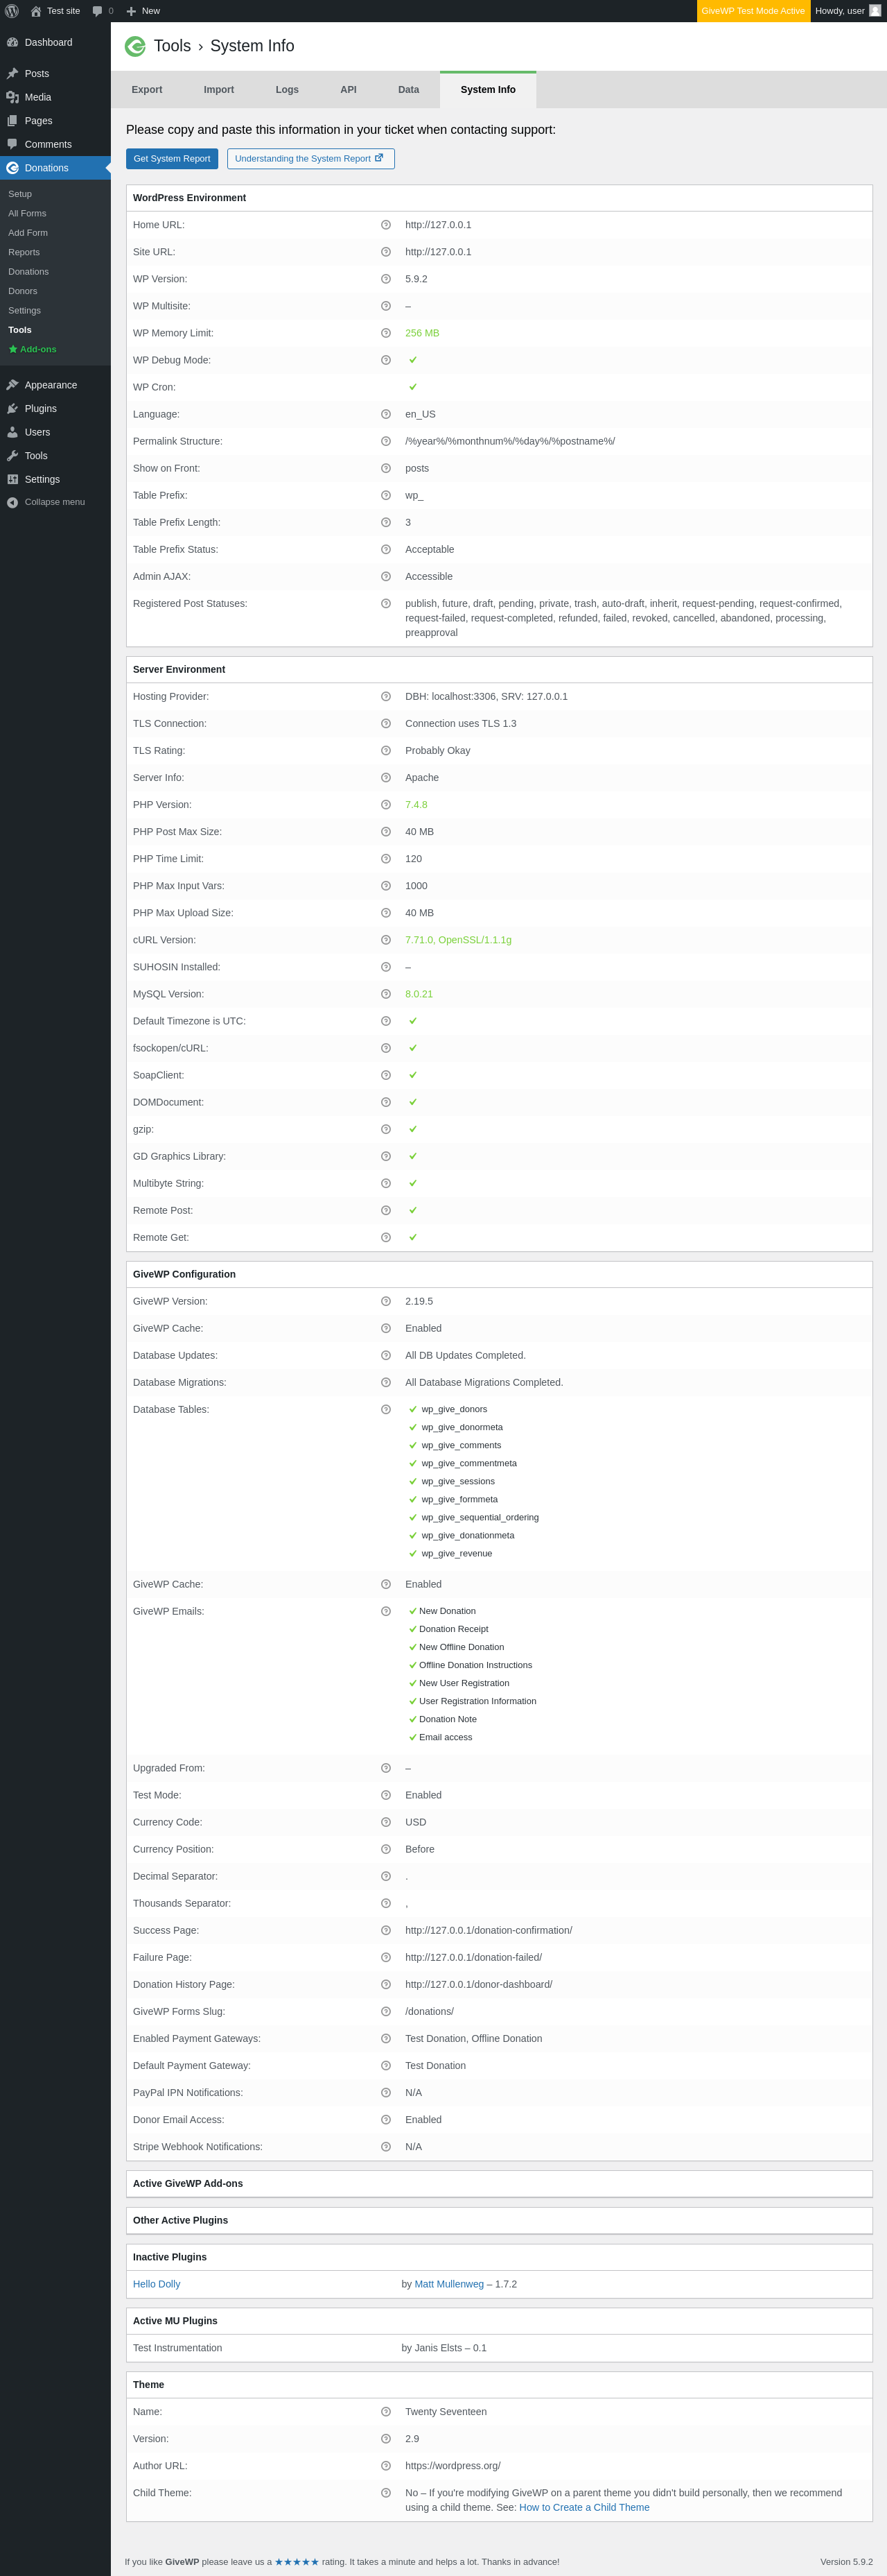Follow the How to Create a Child Theme link
The height and width of the screenshot is (2576, 887).
pos(583,2507)
